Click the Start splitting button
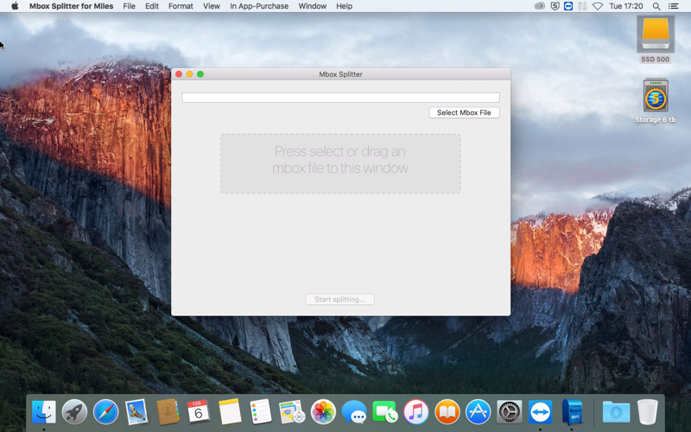This screenshot has width=691, height=432. (x=339, y=299)
